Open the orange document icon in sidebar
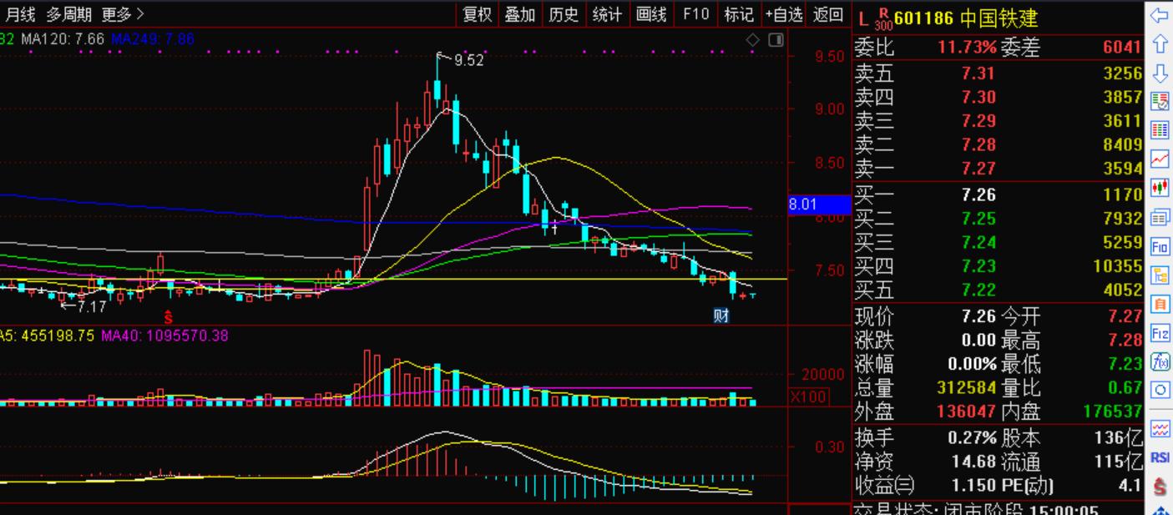 pos(1160,304)
